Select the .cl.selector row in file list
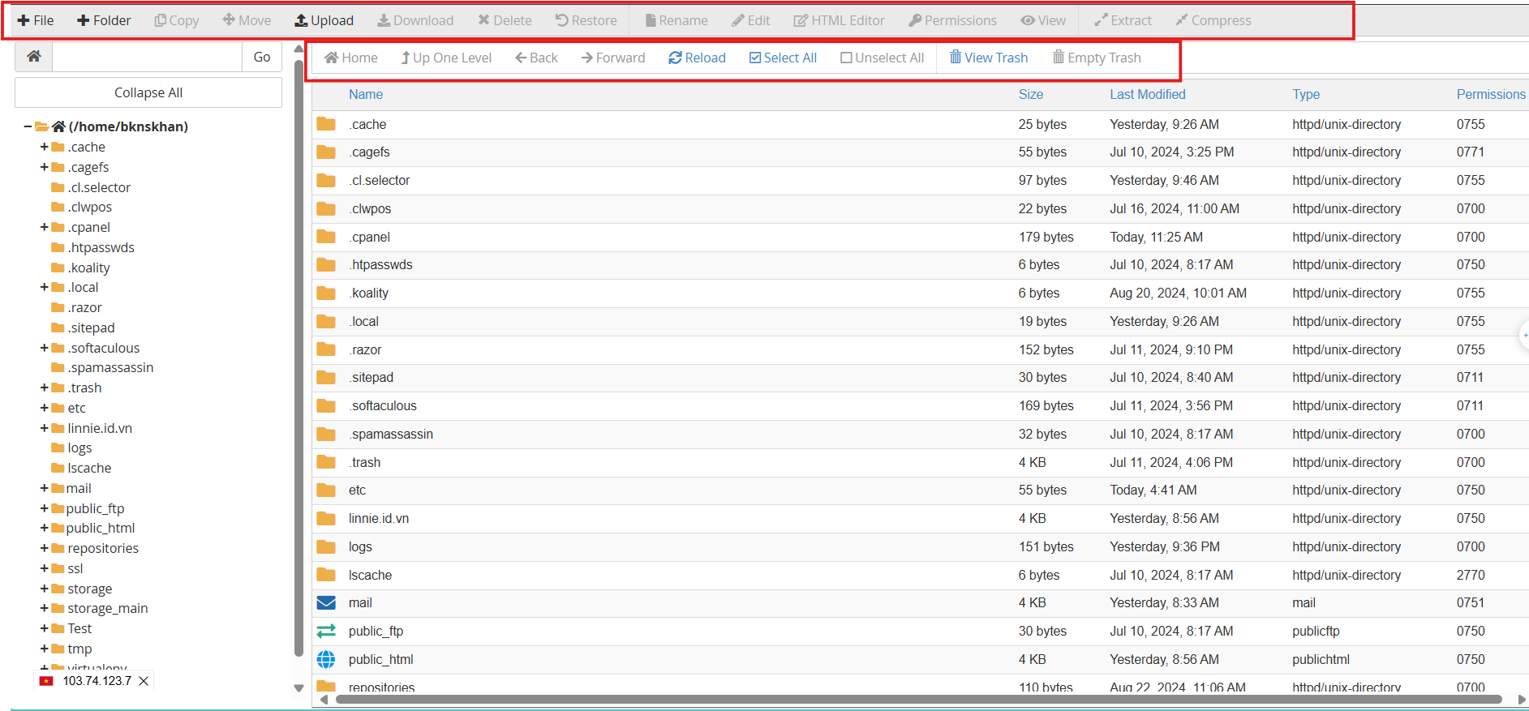Image resolution: width=1529 pixels, height=711 pixels. tap(921, 180)
